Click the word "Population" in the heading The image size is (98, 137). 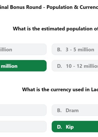coord(60,7)
